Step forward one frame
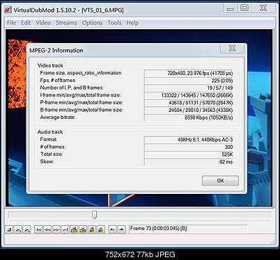Screen dimensions: 280x260 pyautogui.click(x=56, y=229)
